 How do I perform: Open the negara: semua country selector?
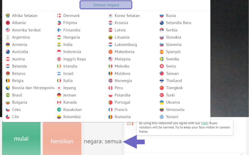(103, 141)
